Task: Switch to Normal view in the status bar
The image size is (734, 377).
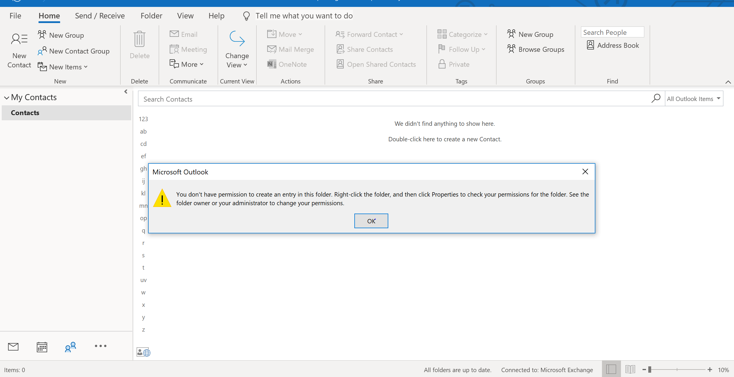Action: click(x=611, y=369)
